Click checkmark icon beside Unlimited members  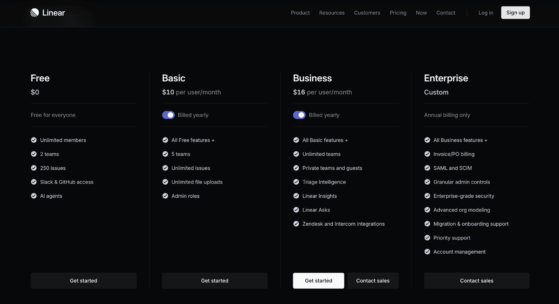[34, 140]
